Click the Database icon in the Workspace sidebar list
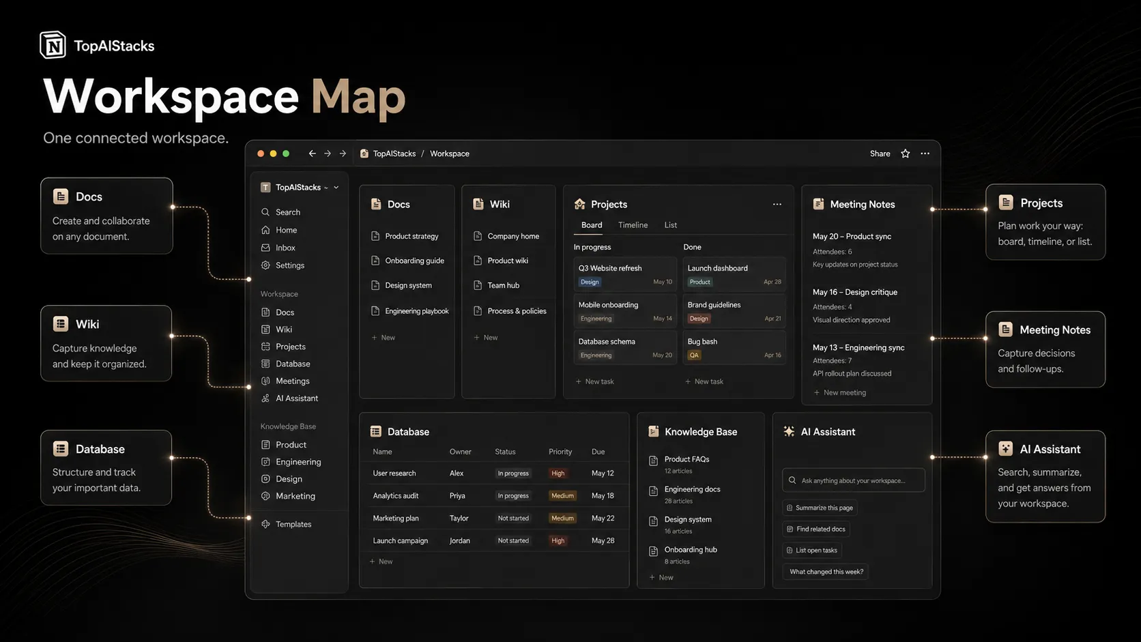Viewport: 1141px width, 642px height. pyautogui.click(x=265, y=364)
